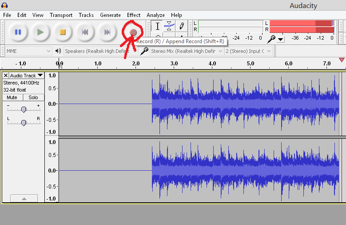This screenshot has height=225, width=346.
Task: Open the Effect menu
Action: click(x=134, y=15)
